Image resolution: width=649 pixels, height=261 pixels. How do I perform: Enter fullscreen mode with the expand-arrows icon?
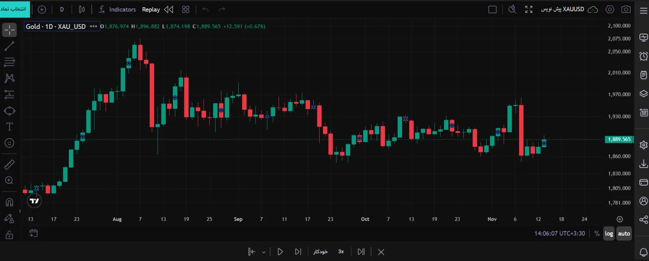pyautogui.click(x=529, y=9)
